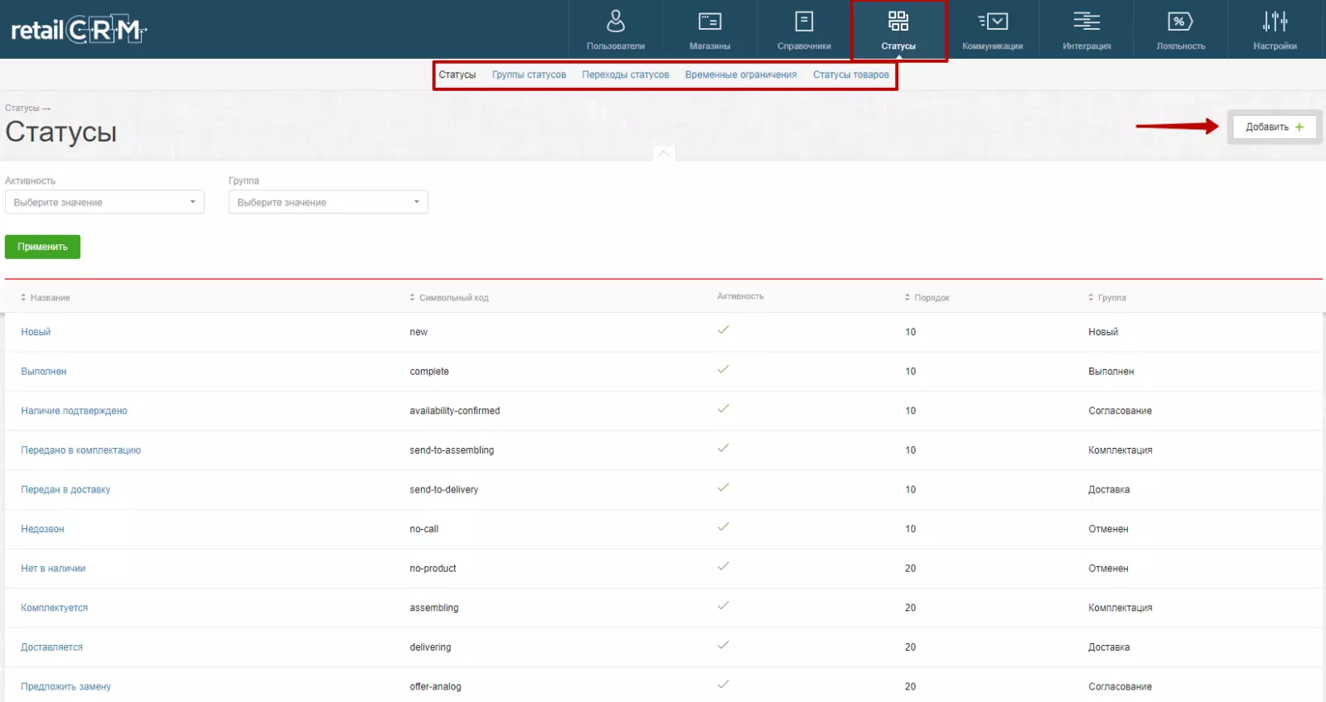Click the Добавить button

(1275, 127)
